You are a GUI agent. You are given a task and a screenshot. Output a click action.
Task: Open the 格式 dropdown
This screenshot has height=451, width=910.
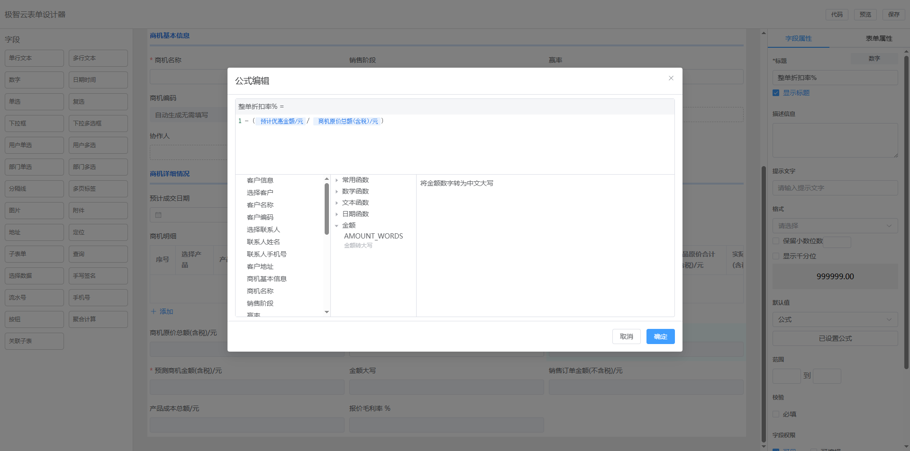[835, 226]
